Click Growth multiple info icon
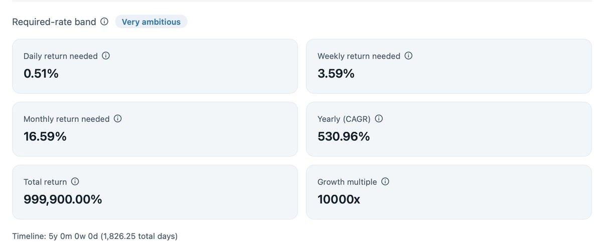 pyautogui.click(x=385, y=182)
